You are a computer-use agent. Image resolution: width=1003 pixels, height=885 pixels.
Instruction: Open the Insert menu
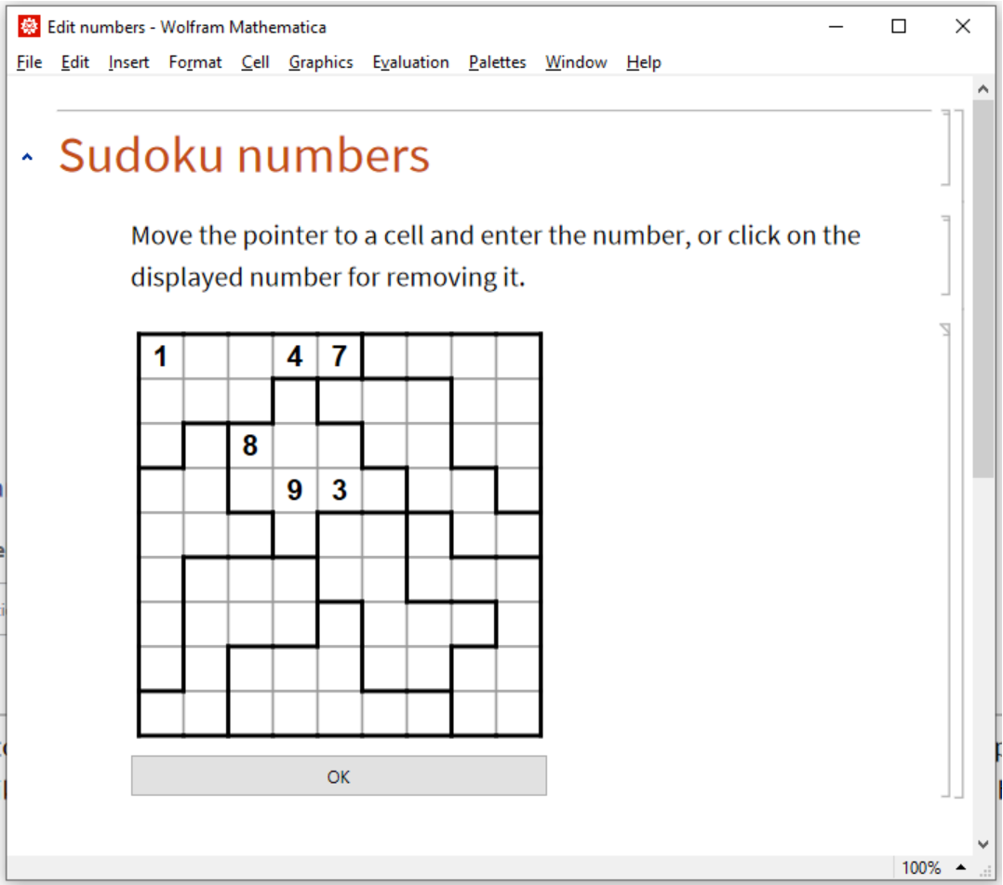(x=128, y=62)
